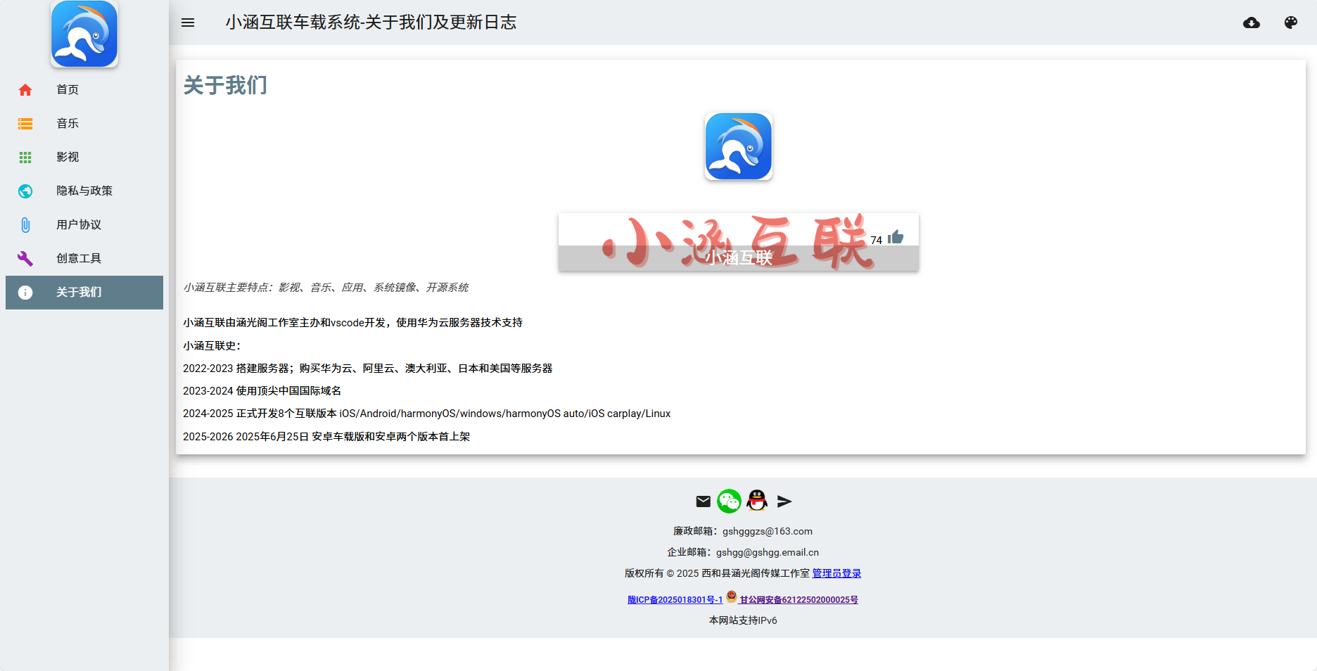Click the app logo at top of sidebar

[84, 34]
